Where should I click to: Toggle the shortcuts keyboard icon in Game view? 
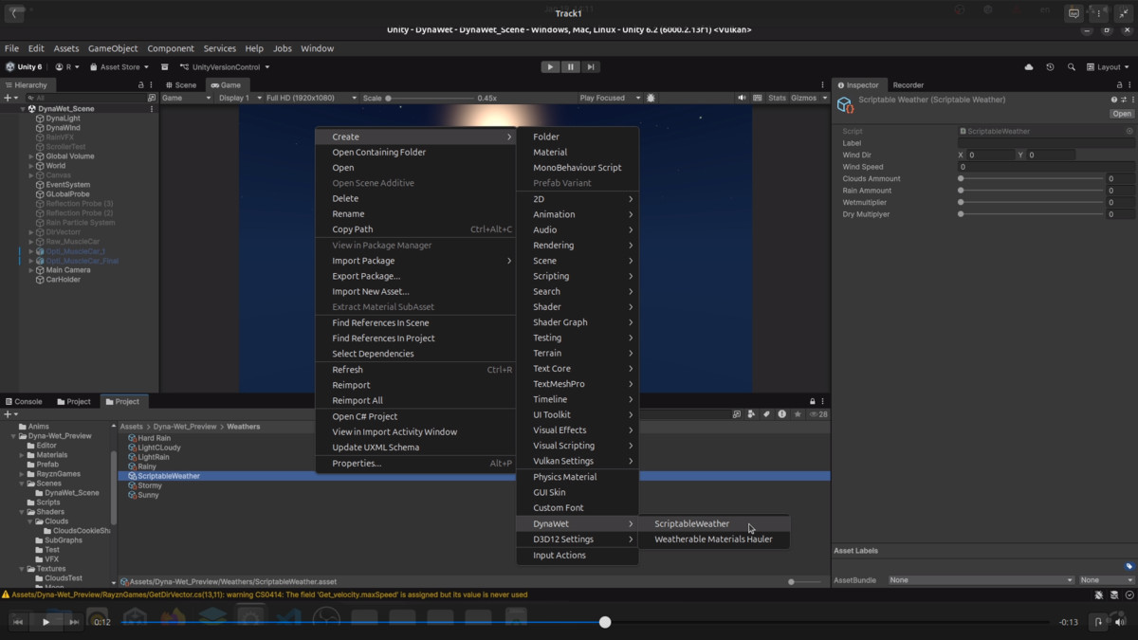757,98
